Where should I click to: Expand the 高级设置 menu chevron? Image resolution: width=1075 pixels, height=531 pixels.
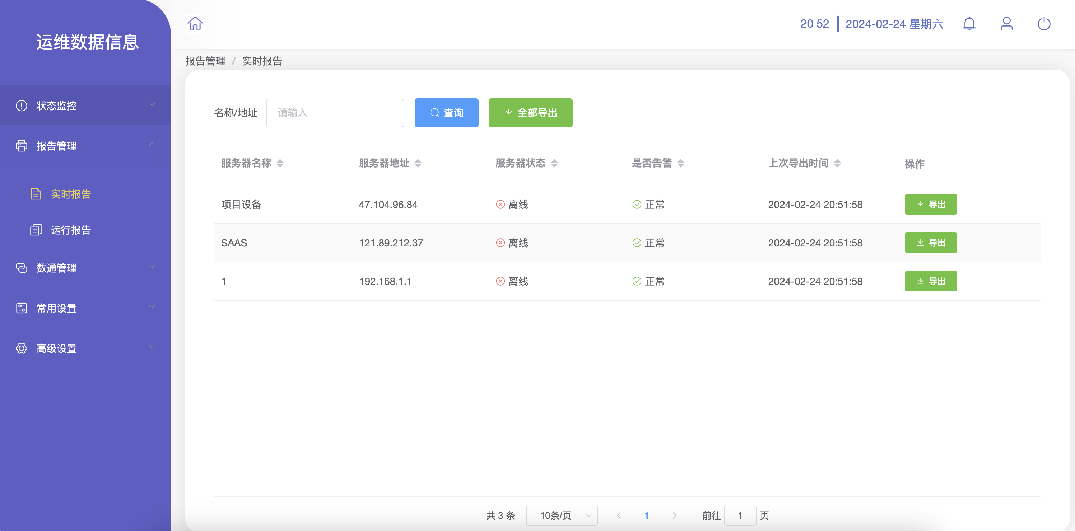152,347
